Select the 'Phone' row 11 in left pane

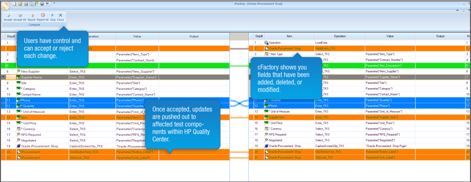pos(115,100)
